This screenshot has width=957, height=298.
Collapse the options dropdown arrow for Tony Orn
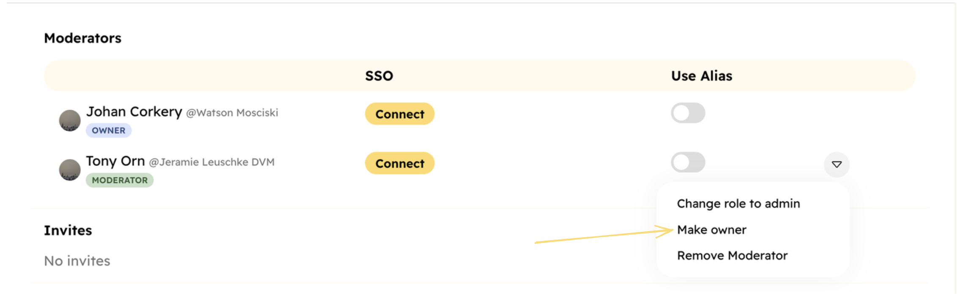837,164
